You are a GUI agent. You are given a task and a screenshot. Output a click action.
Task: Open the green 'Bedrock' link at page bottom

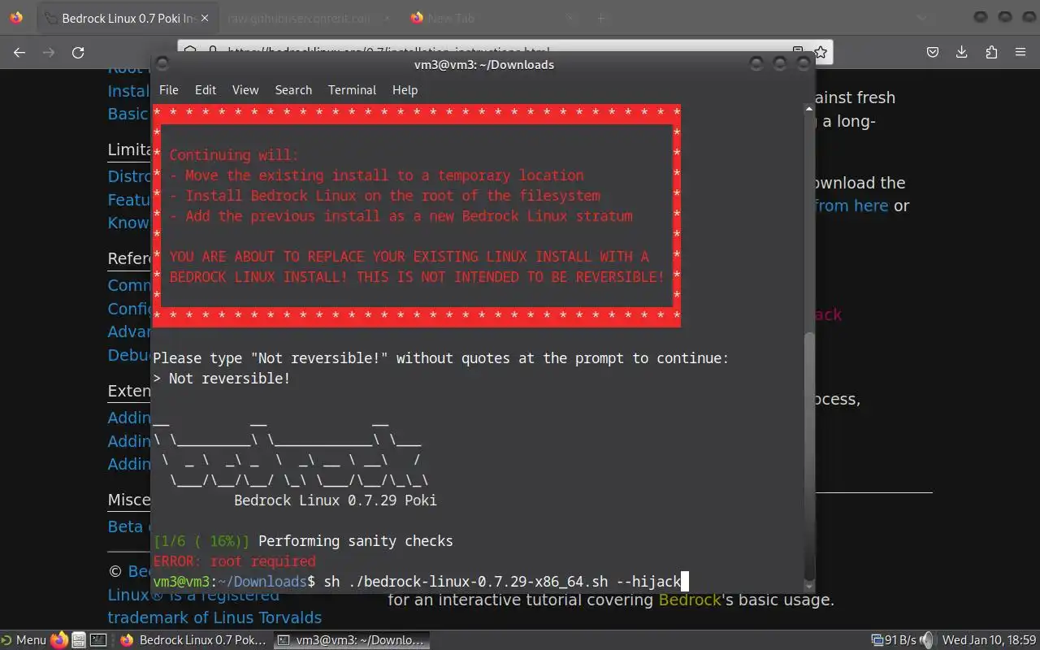point(690,600)
